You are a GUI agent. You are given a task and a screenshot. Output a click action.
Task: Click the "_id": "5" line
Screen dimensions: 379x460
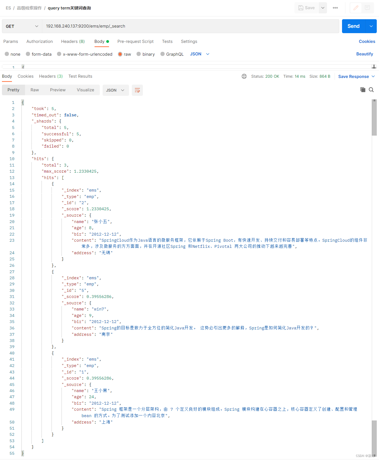pos(75,290)
